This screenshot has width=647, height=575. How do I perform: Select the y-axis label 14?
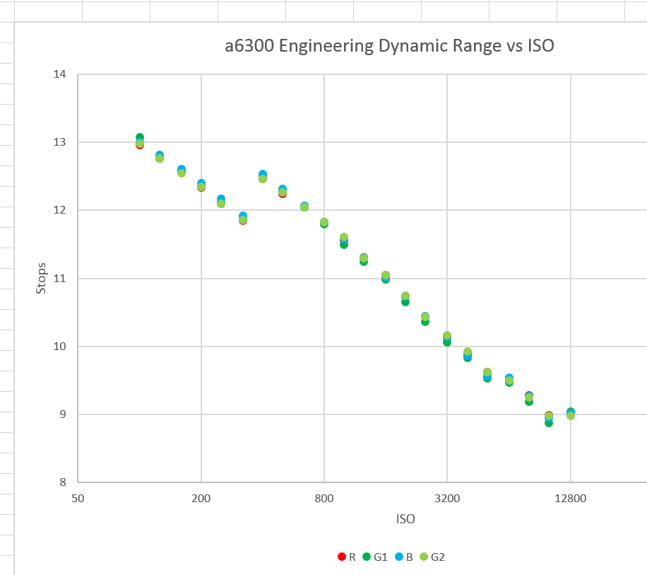[x=59, y=74]
